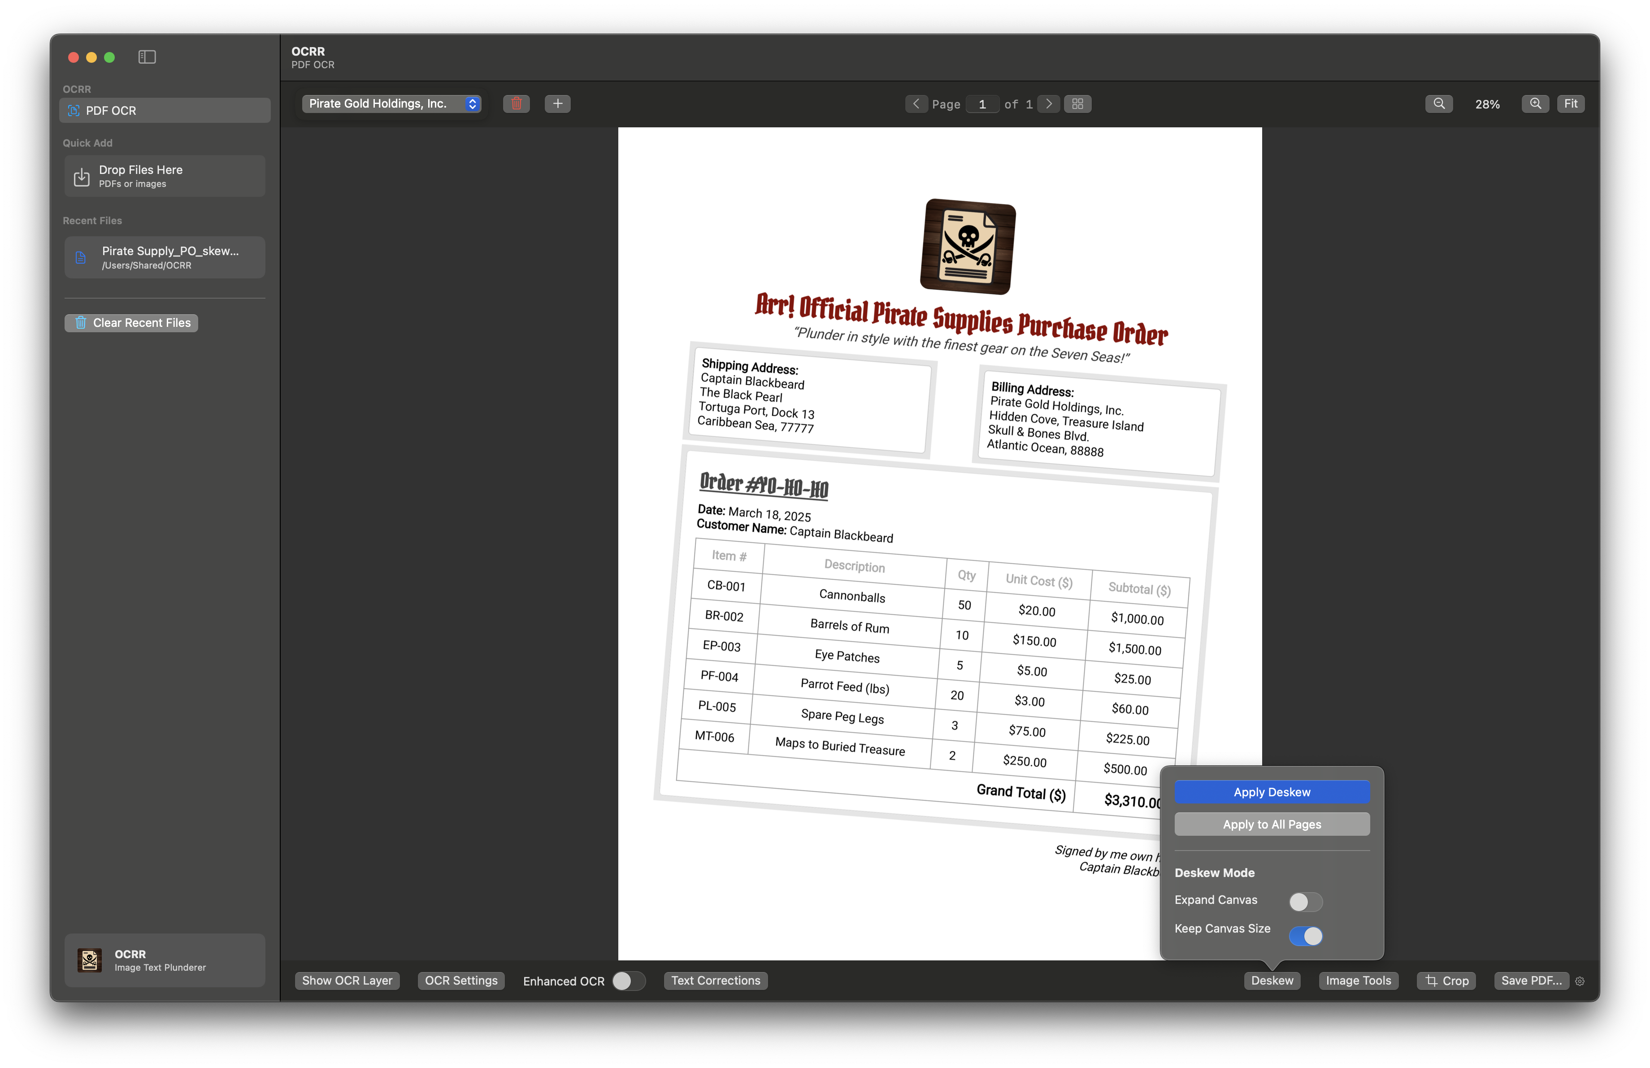Screen dimensions: 1650x1068
Task: Click 'Order #YO-HO-HO' heading
Action: pyautogui.click(x=764, y=485)
